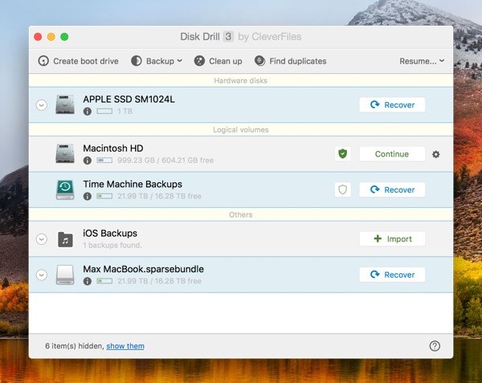Continue scanning Macintosh HD
482x383 pixels.
tap(392, 154)
